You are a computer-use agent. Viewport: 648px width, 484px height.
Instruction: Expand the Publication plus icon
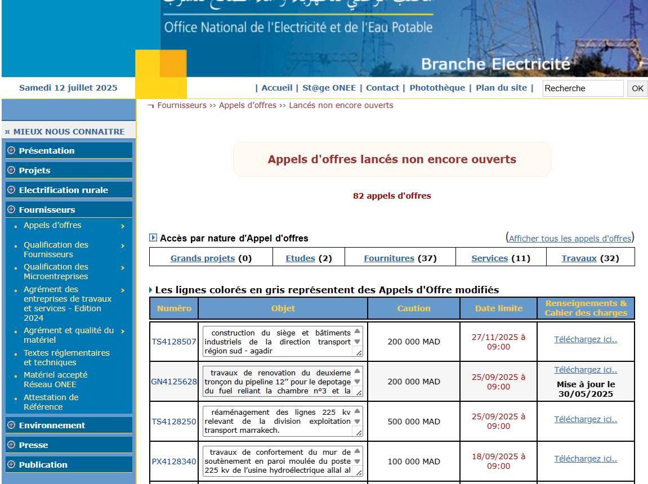[x=12, y=465]
